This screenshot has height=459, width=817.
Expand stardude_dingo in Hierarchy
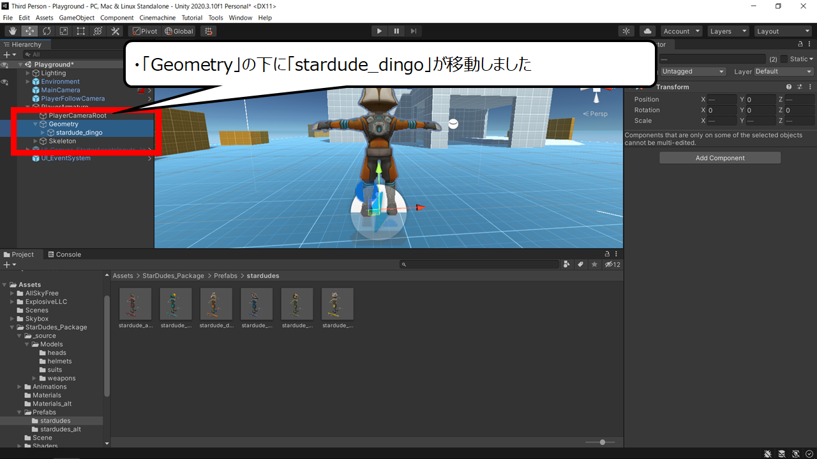pos(43,133)
